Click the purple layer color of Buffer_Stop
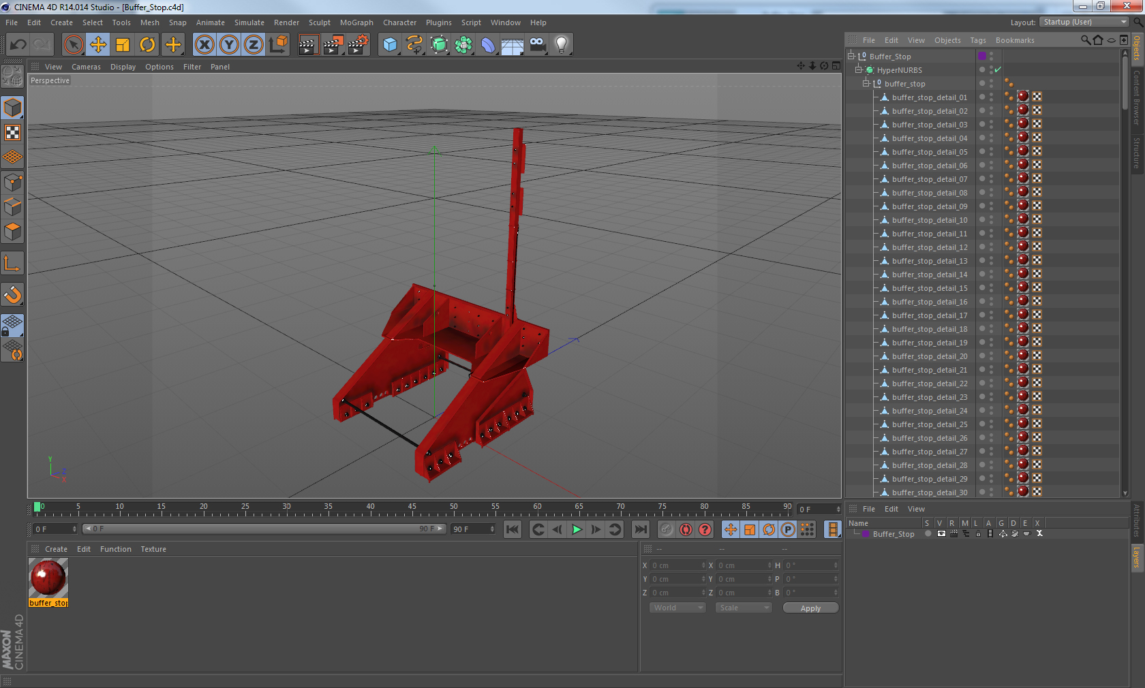This screenshot has height=688, width=1145. point(982,56)
